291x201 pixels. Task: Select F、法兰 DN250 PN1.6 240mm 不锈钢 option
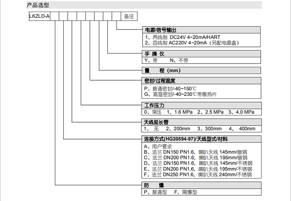[198, 175]
